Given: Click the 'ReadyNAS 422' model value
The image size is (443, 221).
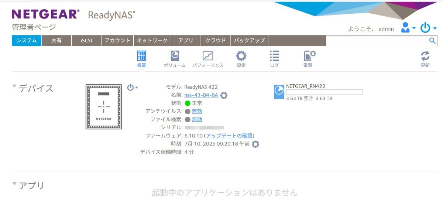Looking at the screenshot, I should 201,87.
